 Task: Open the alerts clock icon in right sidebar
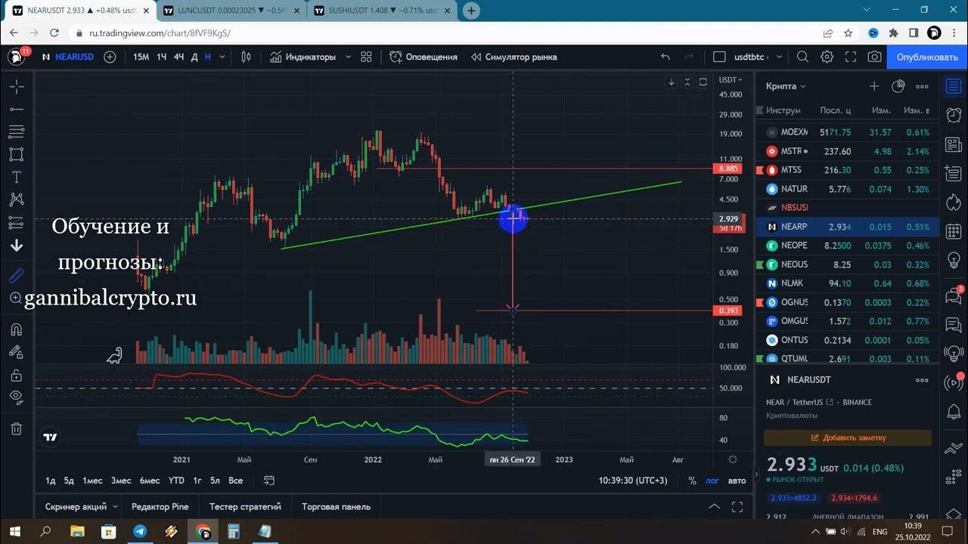(x=954, y=115)
